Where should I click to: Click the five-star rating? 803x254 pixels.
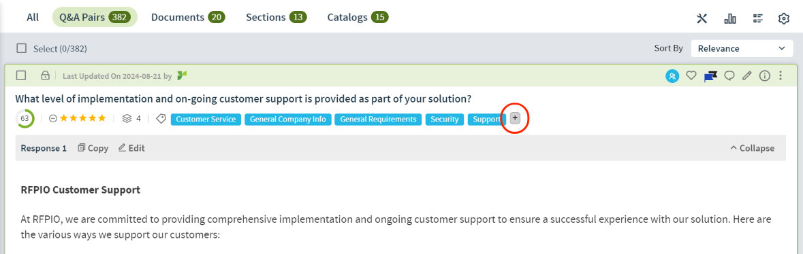pos(83,119)
